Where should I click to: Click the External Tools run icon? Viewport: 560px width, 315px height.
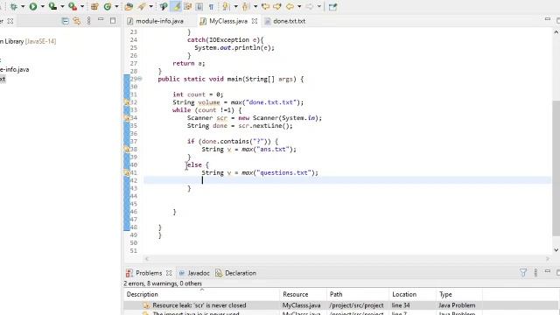click(x=73, y=6)
